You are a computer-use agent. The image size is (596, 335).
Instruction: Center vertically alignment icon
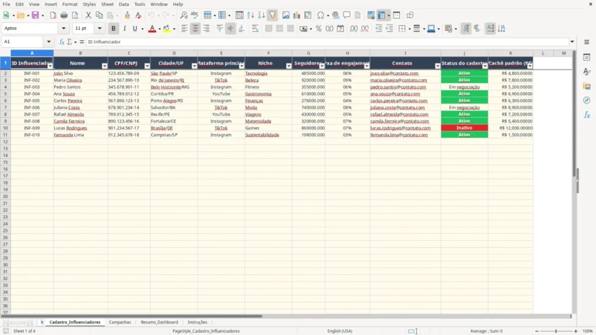(x=230, y=28)
